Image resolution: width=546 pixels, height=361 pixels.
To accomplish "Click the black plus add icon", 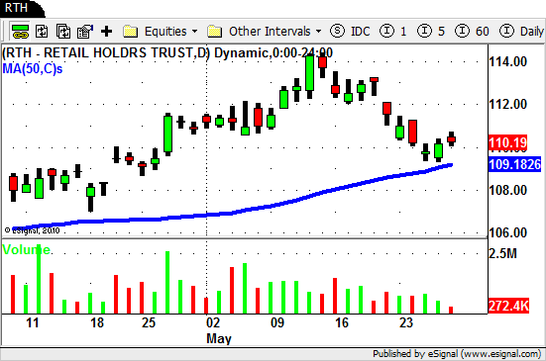I will pyautogui.click(x=107, y=32).
